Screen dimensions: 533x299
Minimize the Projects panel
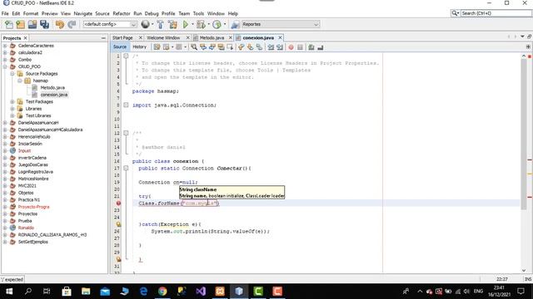(103, 38)
